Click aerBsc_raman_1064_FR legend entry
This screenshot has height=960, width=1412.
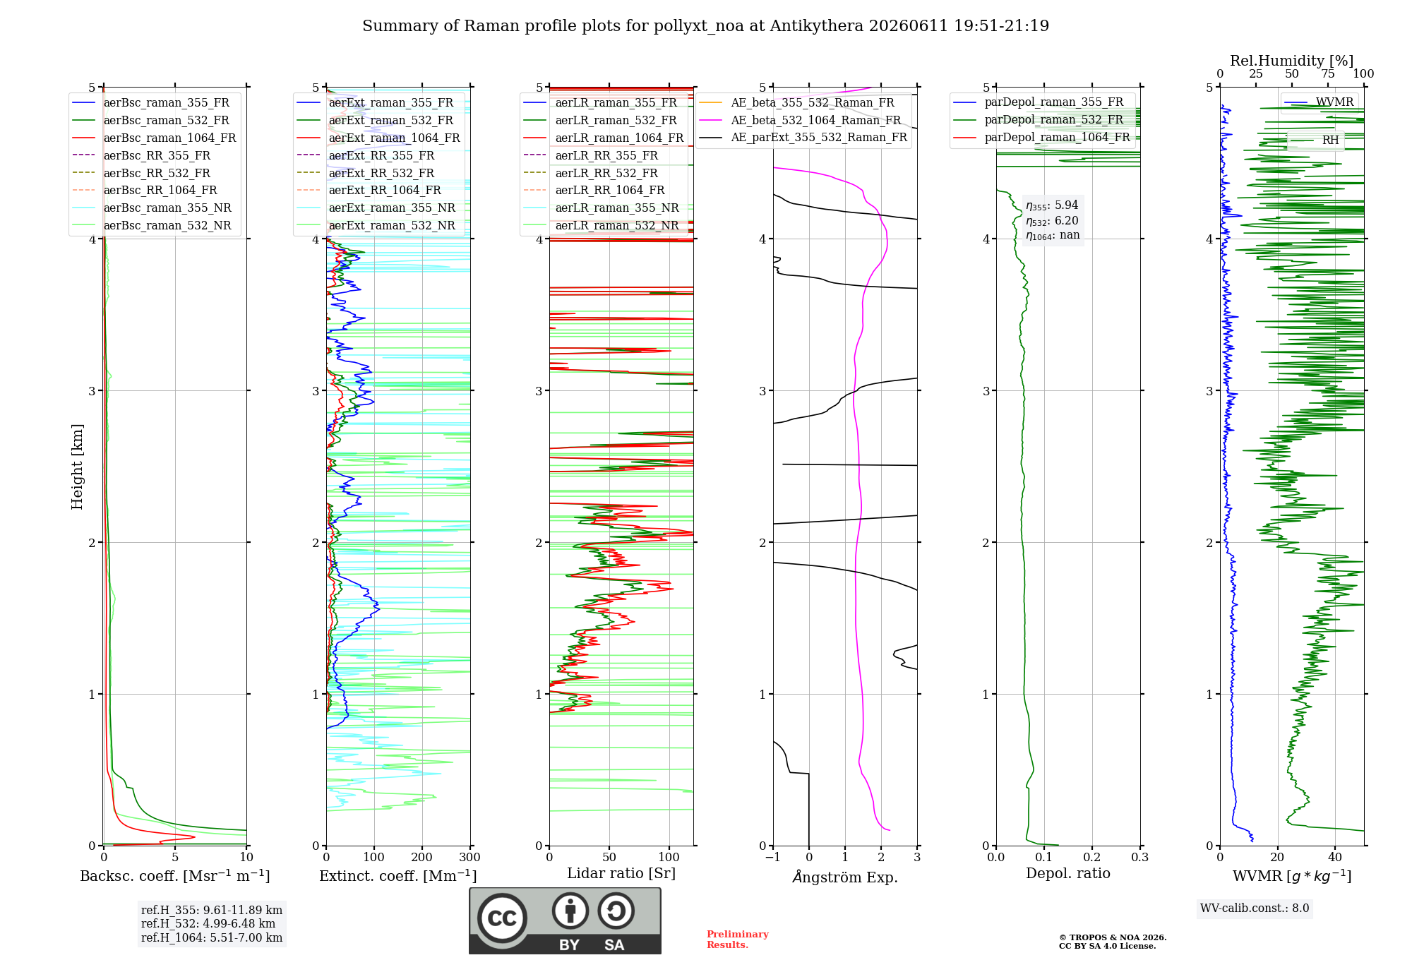pyautogui.click(x=154, y=138)
